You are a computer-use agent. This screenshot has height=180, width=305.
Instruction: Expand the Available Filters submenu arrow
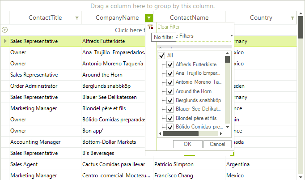click(x=232, y=36)
